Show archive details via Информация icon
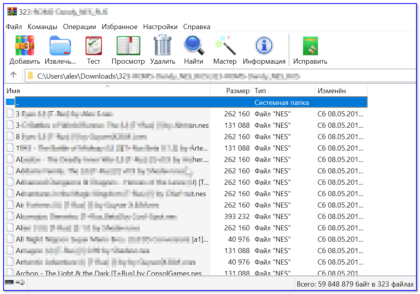This screenshot has height=294, width=420. coord(264,46)
